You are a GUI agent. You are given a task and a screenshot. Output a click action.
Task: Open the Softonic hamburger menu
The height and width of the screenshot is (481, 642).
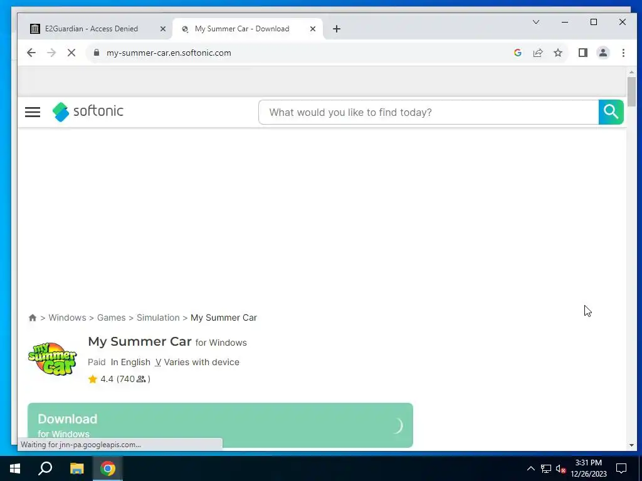(x=33, y=112)
